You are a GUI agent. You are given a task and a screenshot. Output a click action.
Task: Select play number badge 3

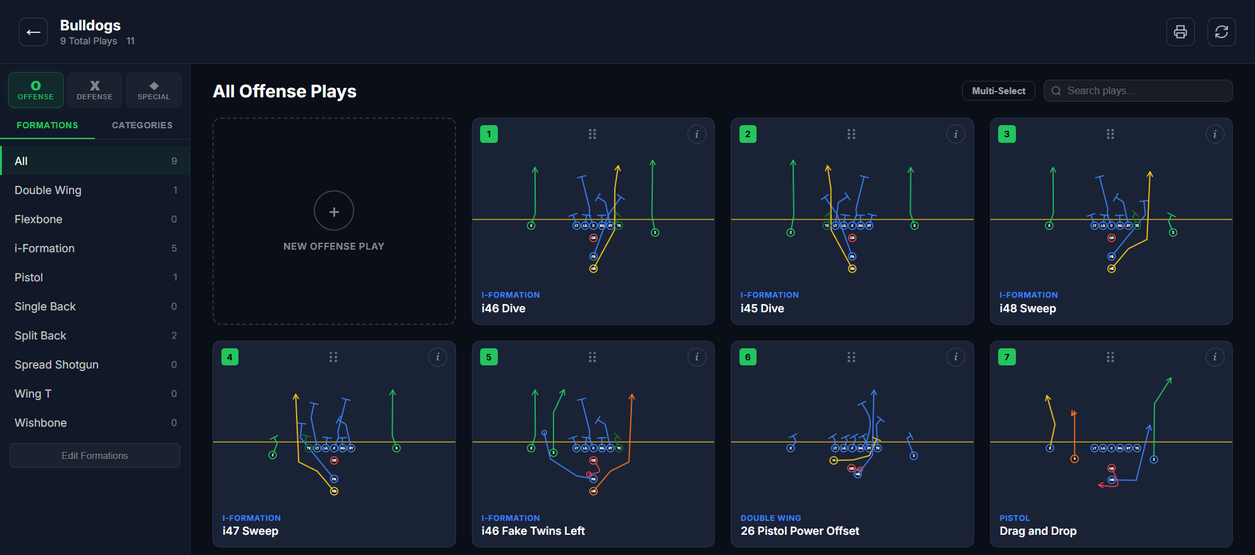(x=1007, y=134)
